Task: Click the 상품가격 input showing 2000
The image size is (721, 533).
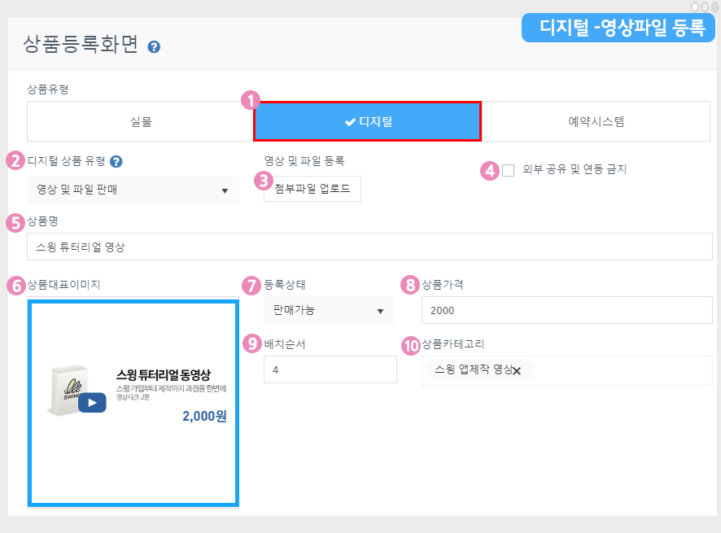Action: click(x=566, y=310)
